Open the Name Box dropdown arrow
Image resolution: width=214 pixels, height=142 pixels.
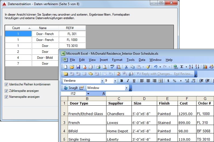coord(88,94)
